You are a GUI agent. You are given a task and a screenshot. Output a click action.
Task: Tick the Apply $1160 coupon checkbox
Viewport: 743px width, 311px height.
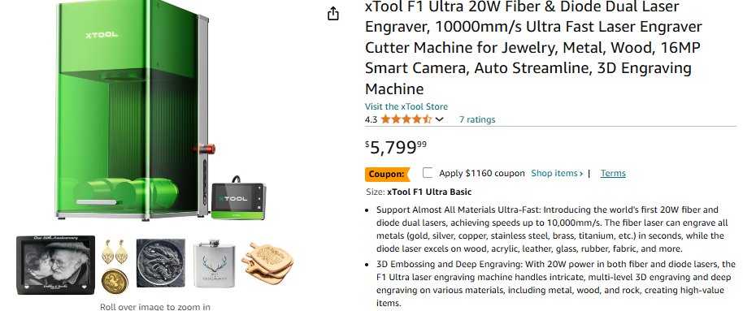click(428, 173)
